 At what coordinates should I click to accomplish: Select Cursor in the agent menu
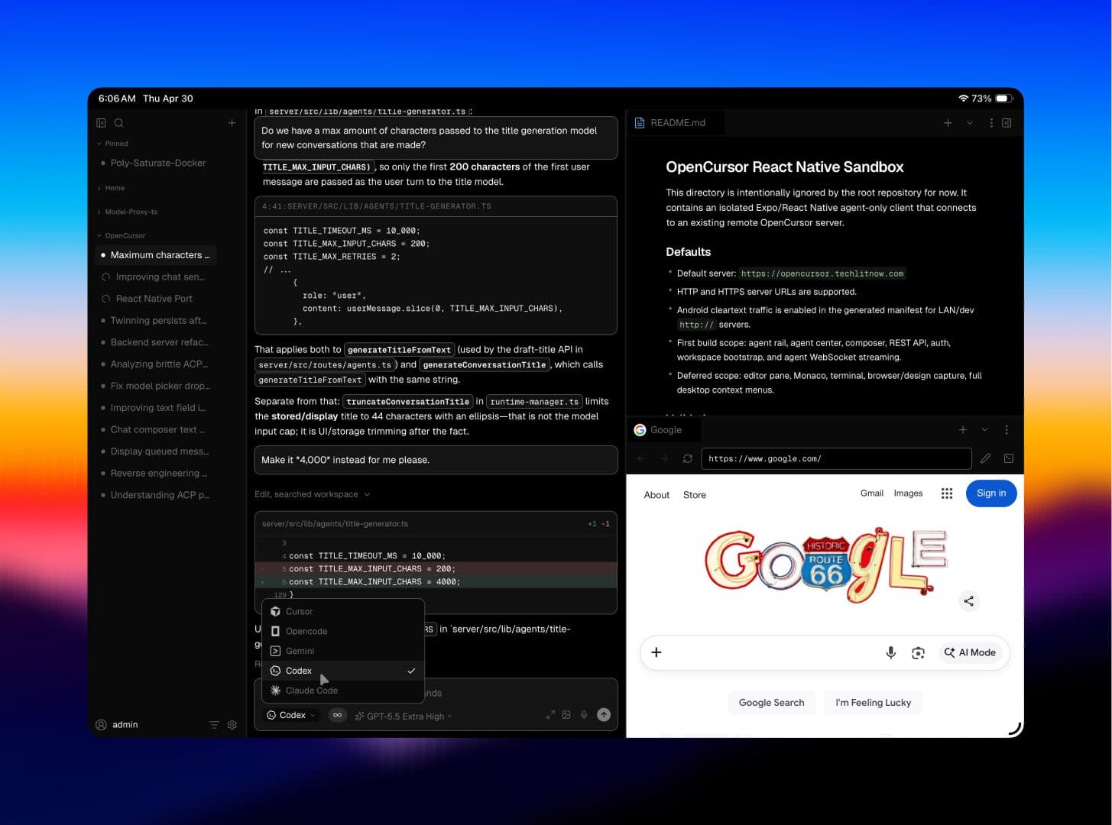[x=343, y=611]
